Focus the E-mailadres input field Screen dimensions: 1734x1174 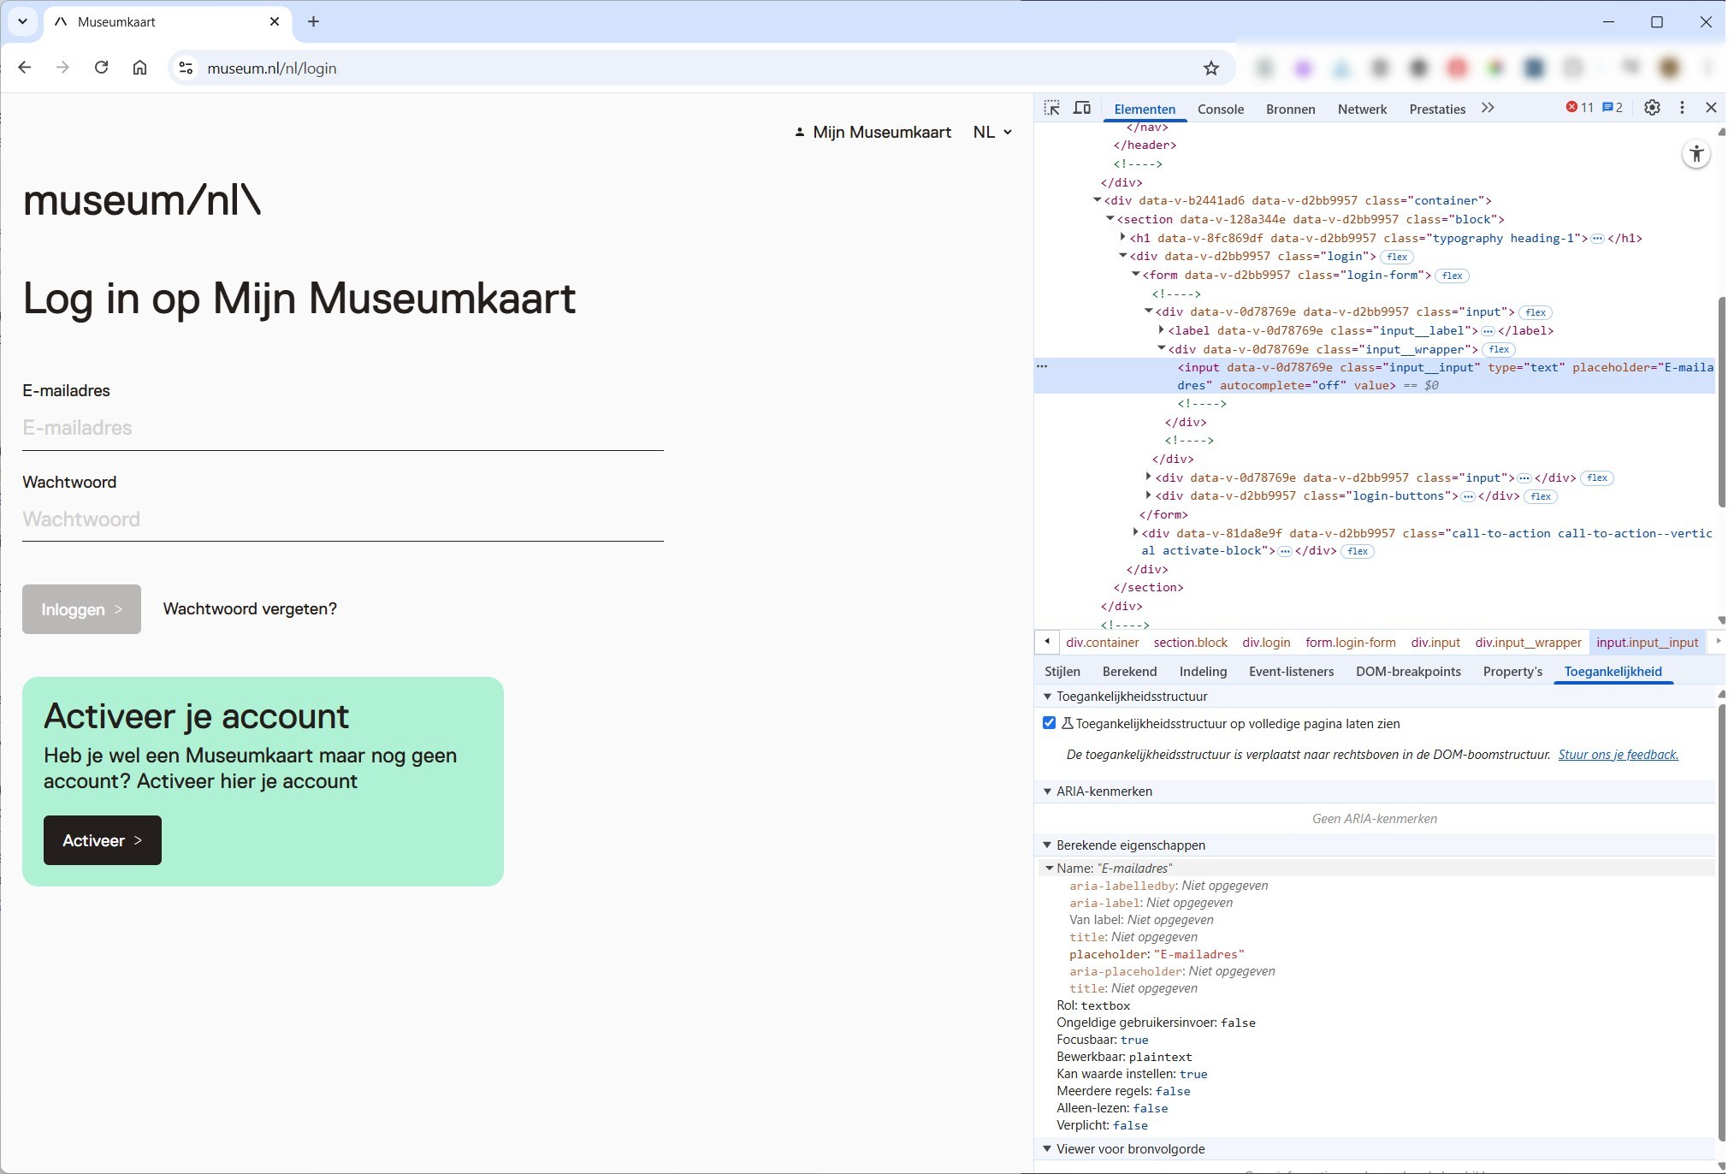point(343,428)
